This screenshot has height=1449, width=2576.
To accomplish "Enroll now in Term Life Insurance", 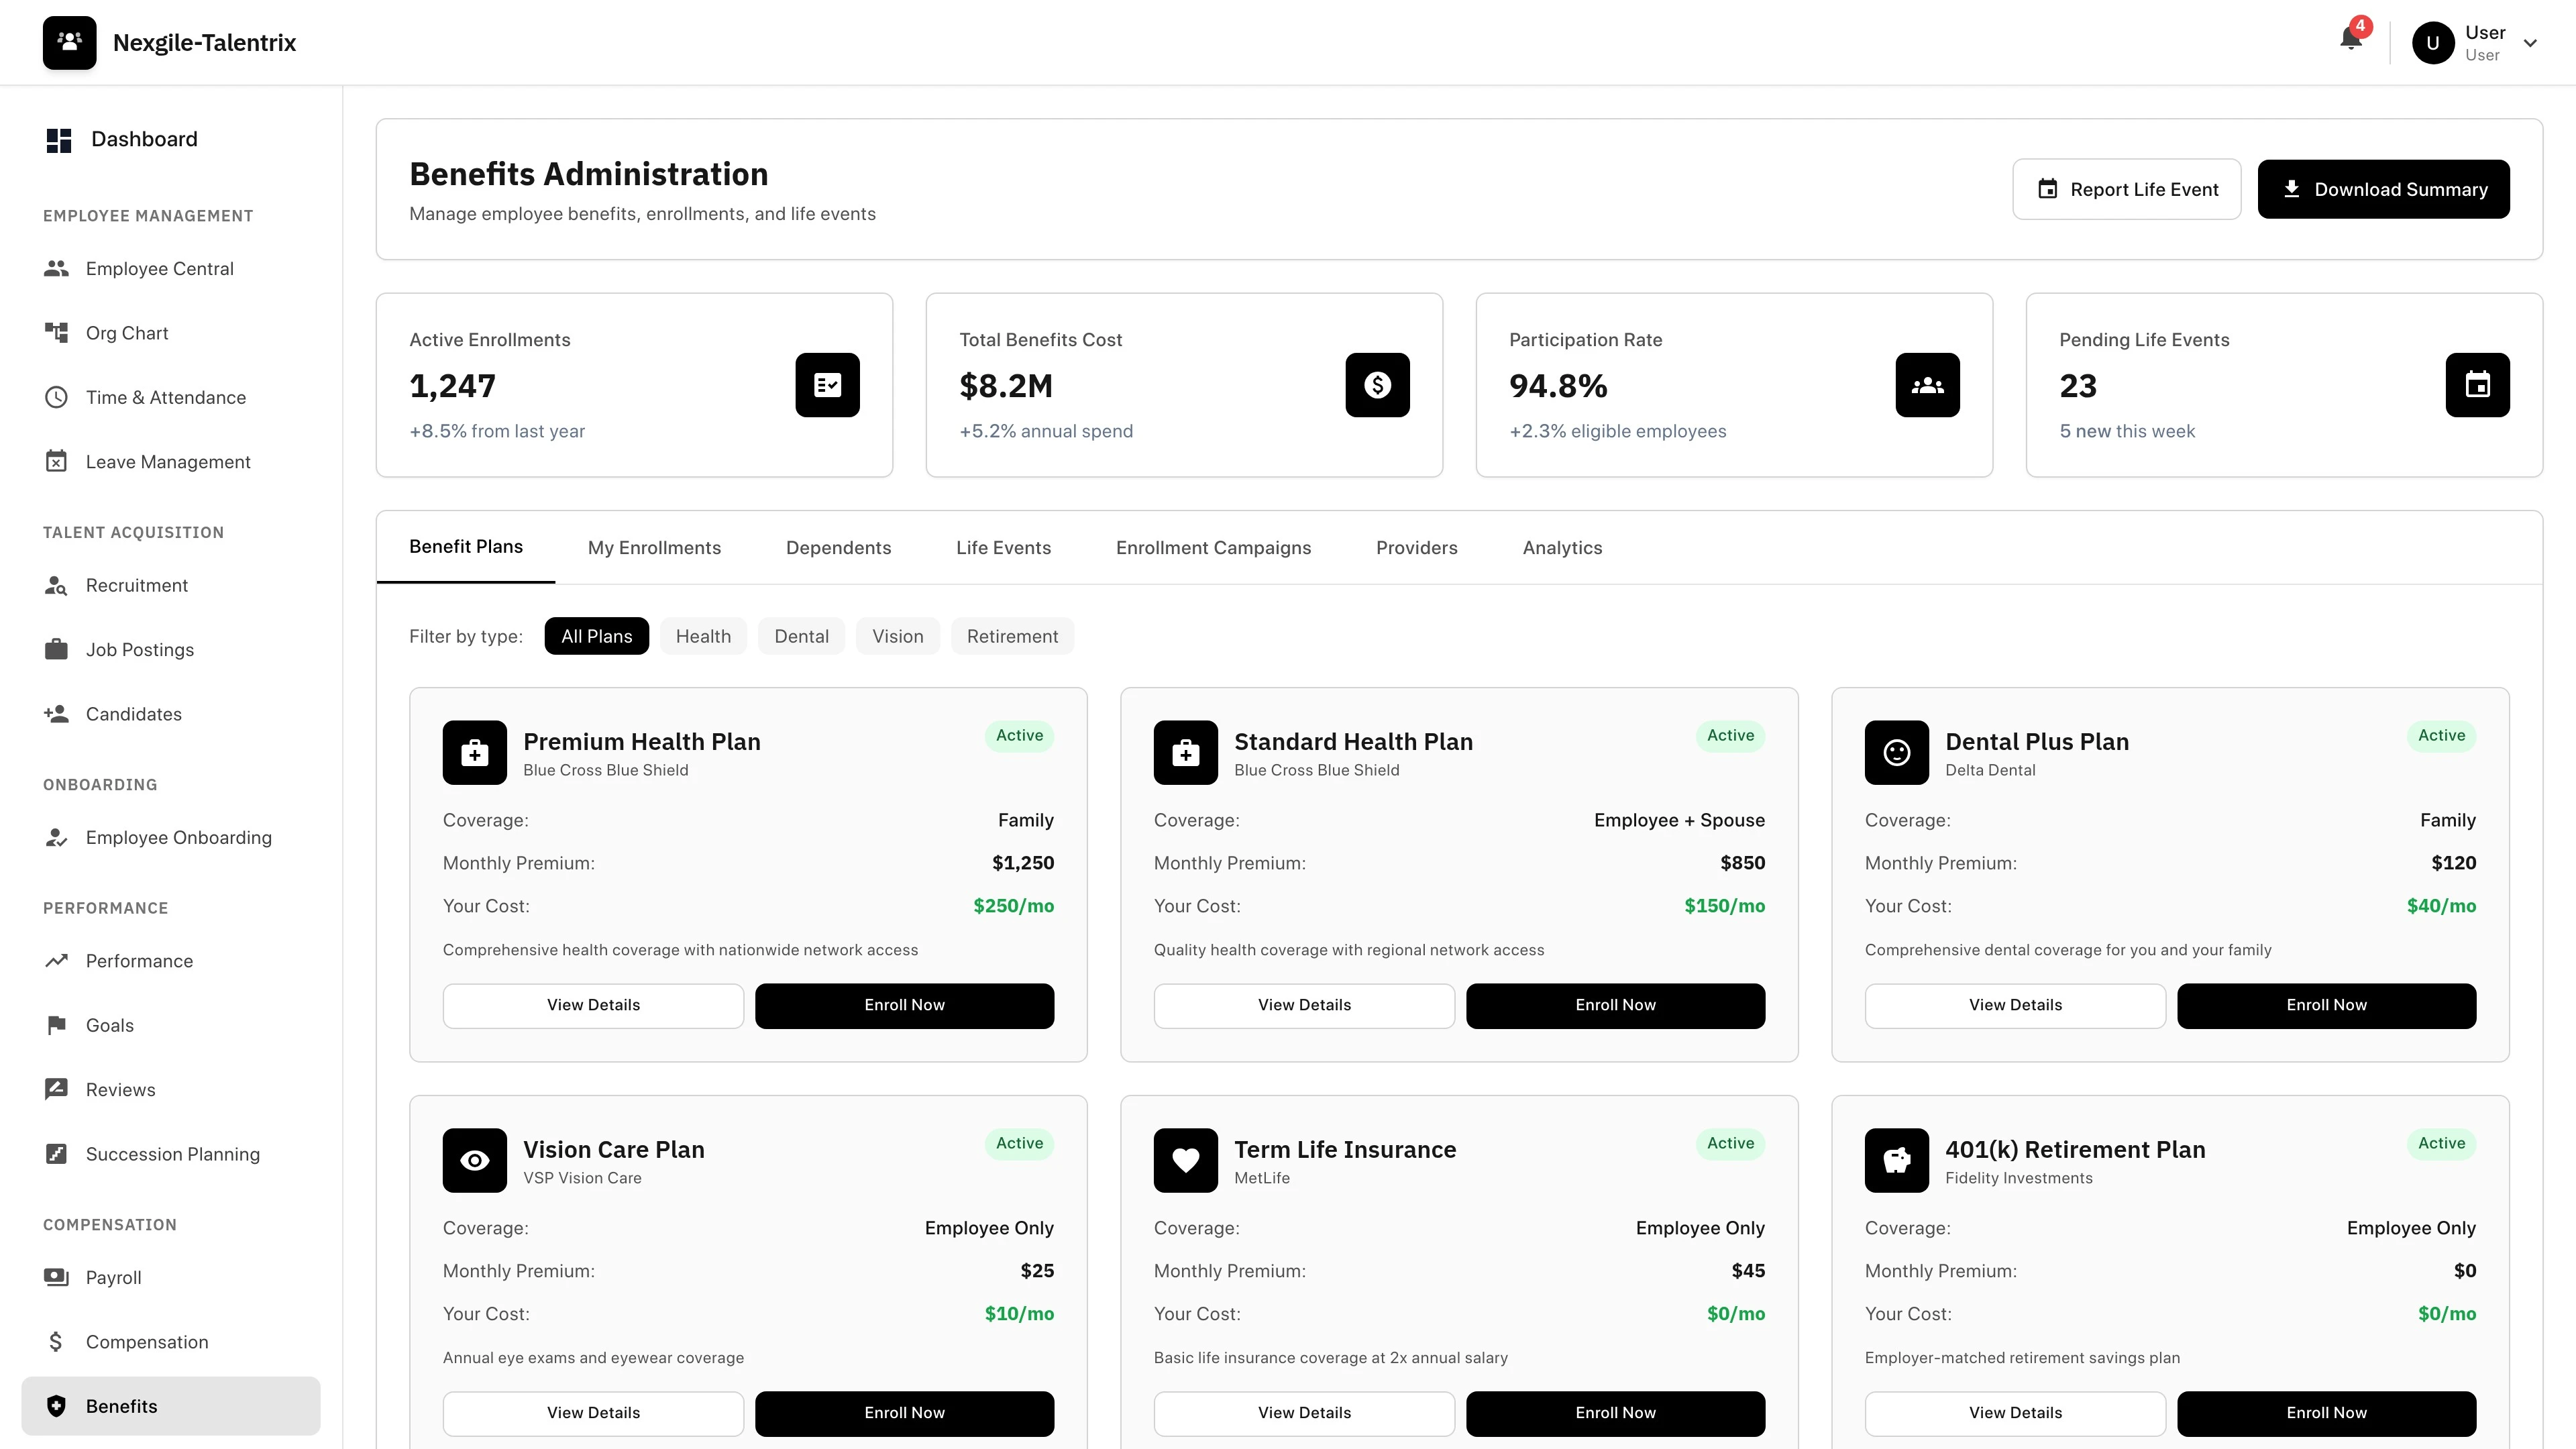I will [1615, 1413].
